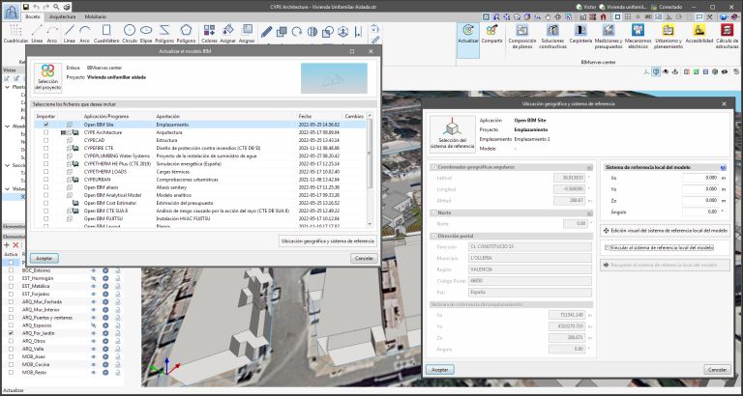
Task: Select the Círculo drawing tool
Action: point(130,33)
